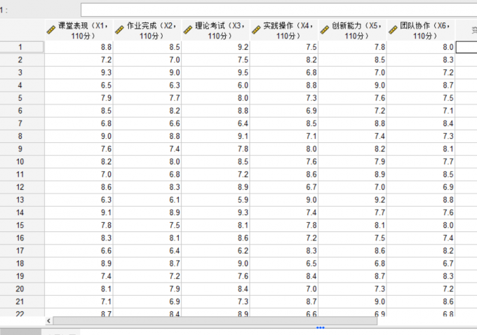Click cell 7.5 in row 15 X2 column

147,226
